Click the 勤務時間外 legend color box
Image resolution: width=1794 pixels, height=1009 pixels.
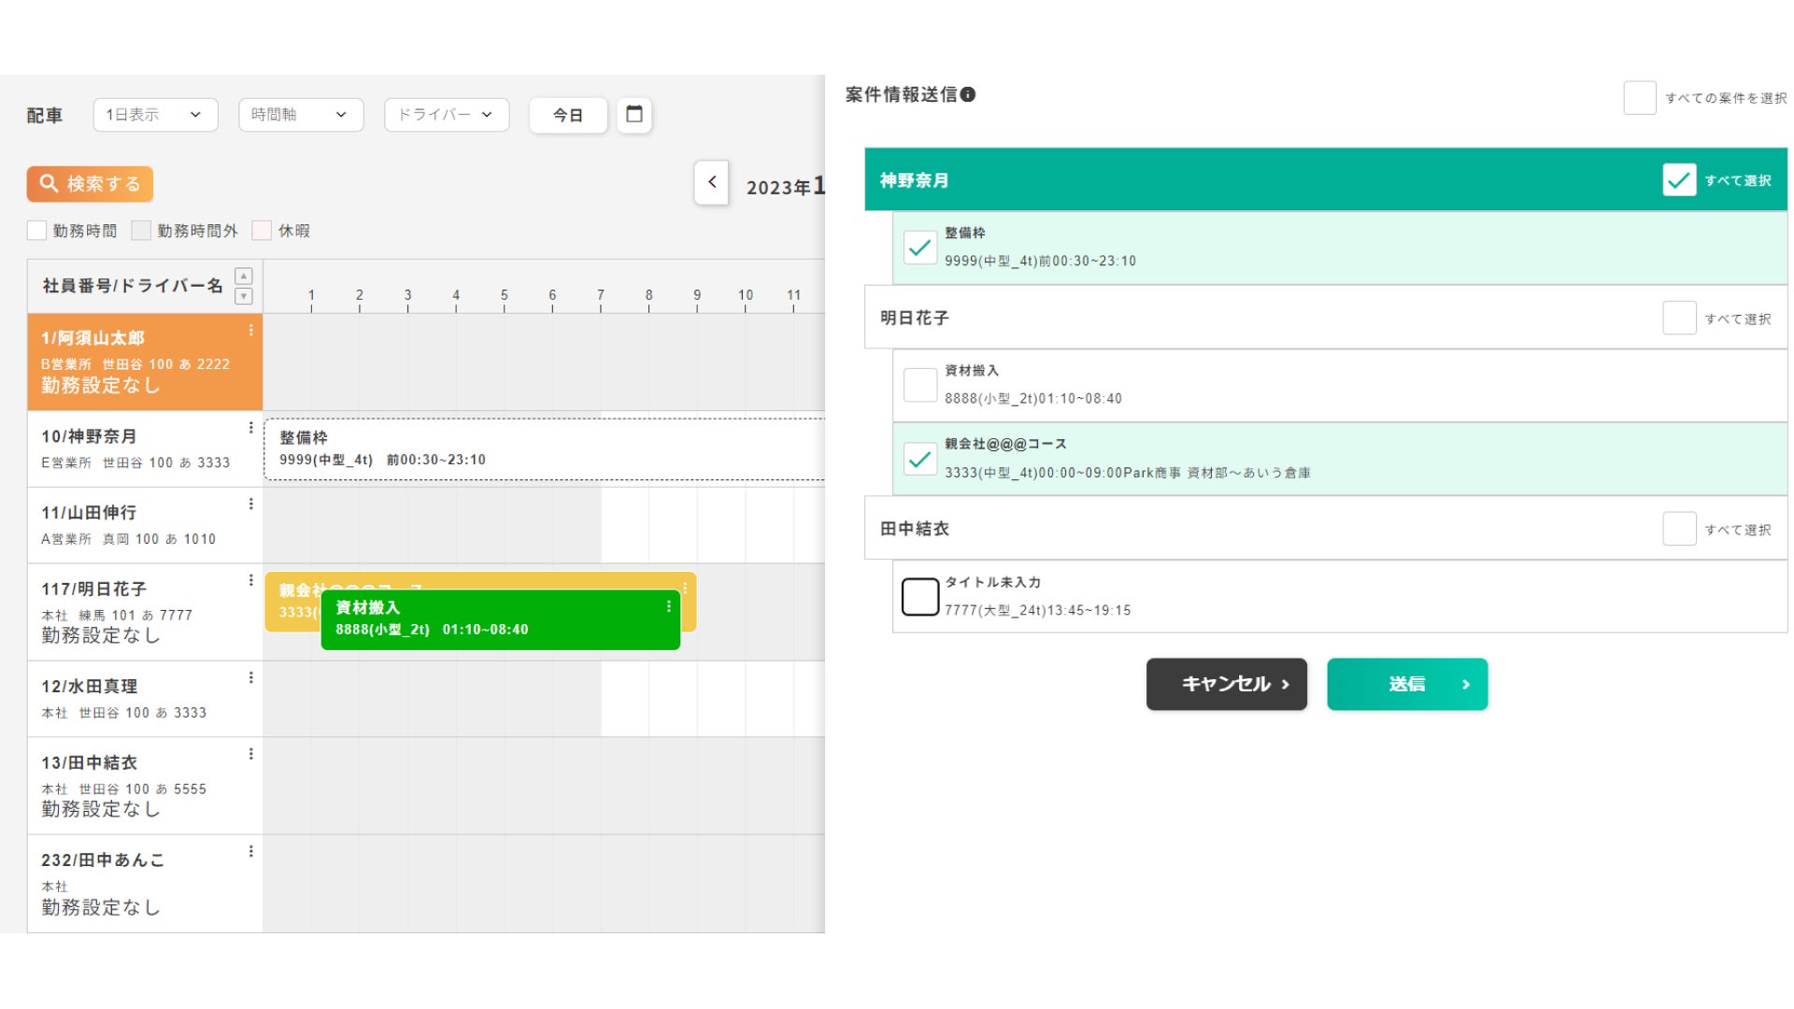click(x=141, y=231)
